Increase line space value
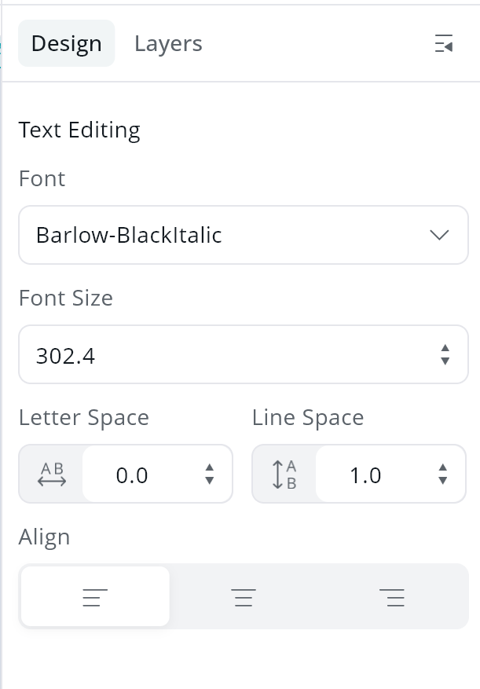This screenshot has width=480, height=689. [443, 468]
